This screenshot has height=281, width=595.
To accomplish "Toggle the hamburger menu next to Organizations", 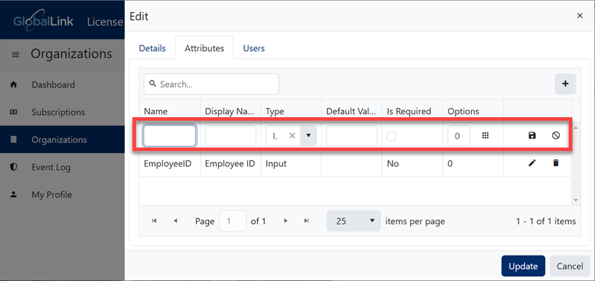I will [x=16, y=55].
